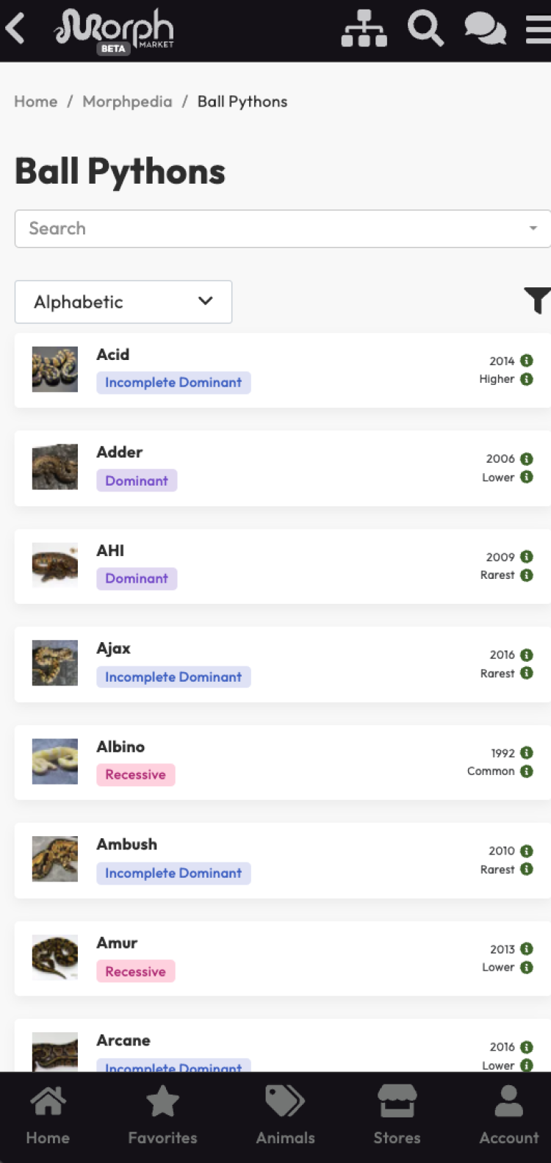Switch to the Animals tab
Screen dimensions: 551x1163
285,1116
